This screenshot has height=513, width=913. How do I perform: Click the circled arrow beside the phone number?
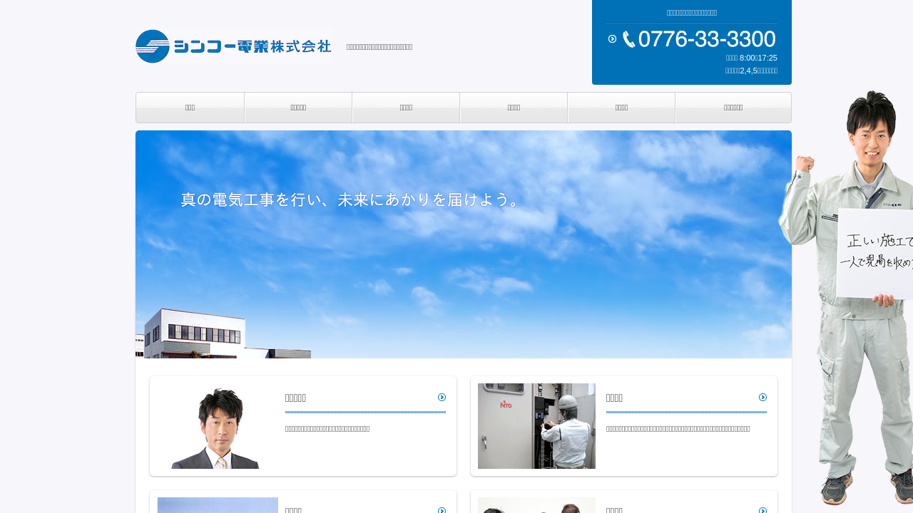(x=612, y=39)
